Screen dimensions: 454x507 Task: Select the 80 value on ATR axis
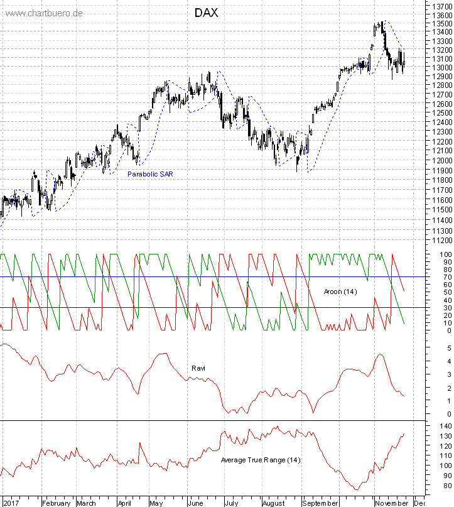click(448, 486)
